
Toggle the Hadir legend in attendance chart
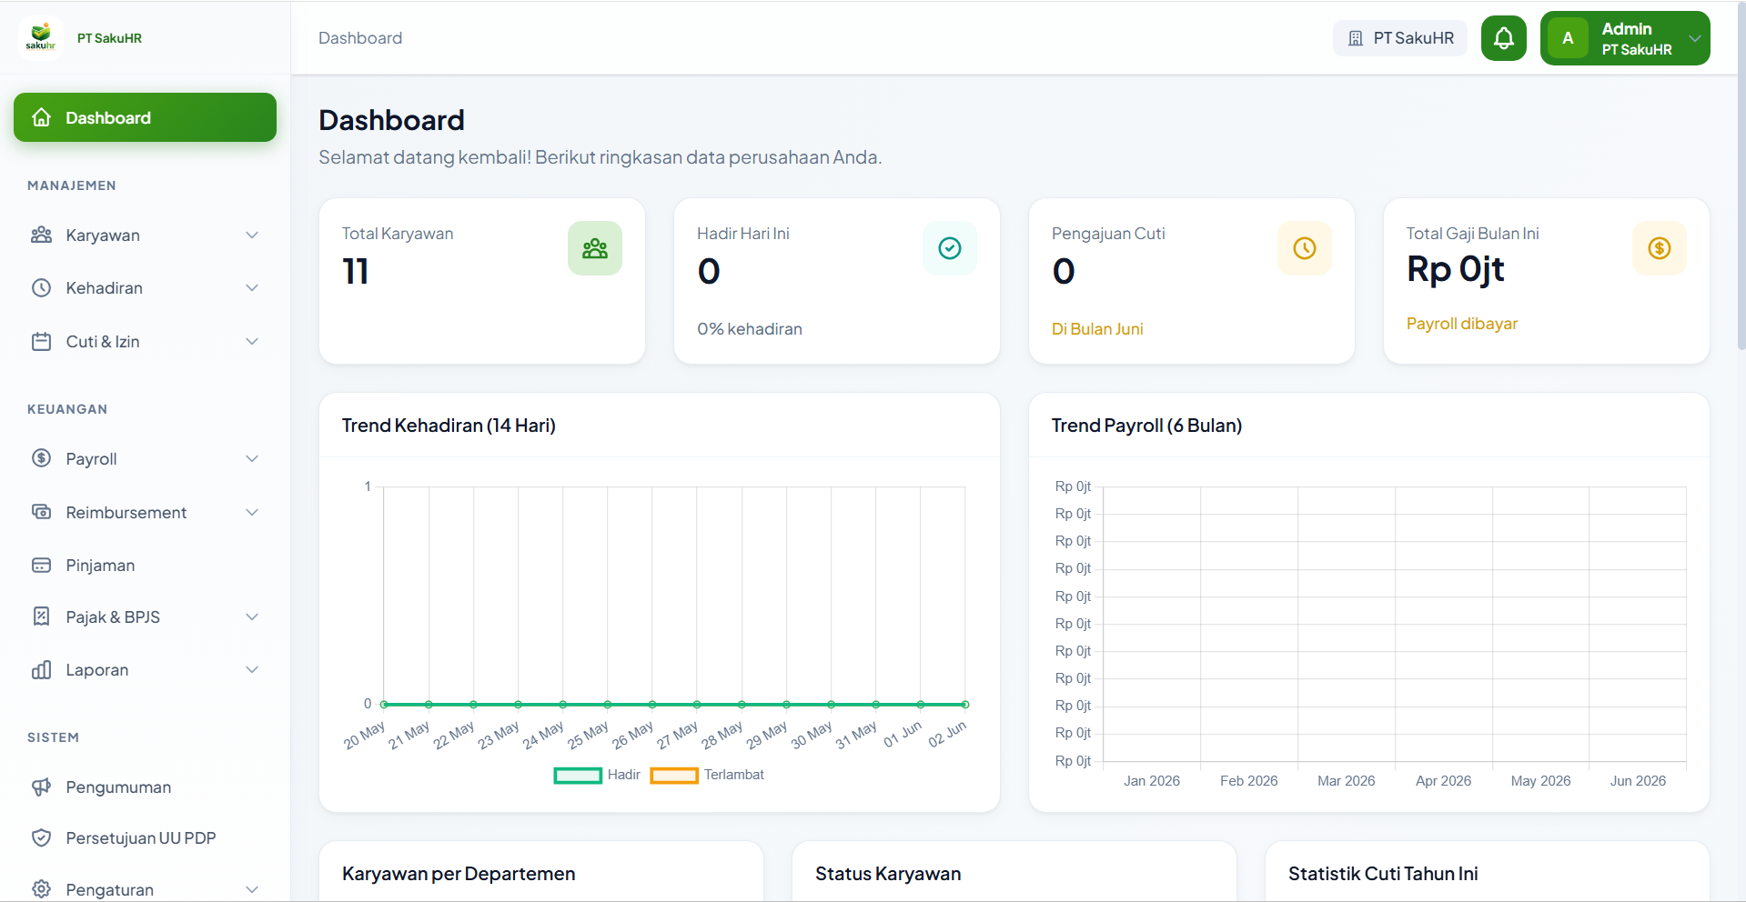click(597, 775)
